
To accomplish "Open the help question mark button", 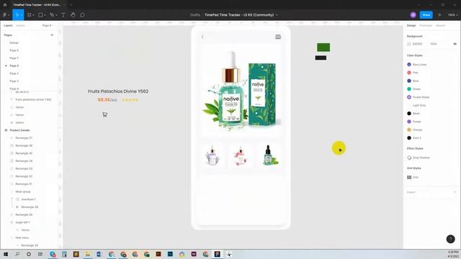I will (450, 239).
